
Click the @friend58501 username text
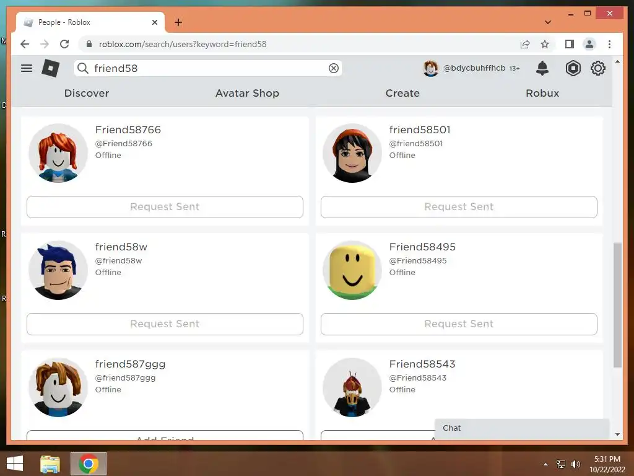click(416, 144)
